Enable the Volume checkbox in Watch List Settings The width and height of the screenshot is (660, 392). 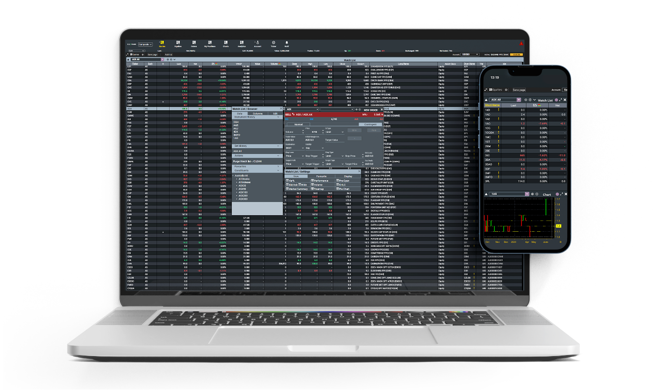pyautogui.click(x=313, y=185)
